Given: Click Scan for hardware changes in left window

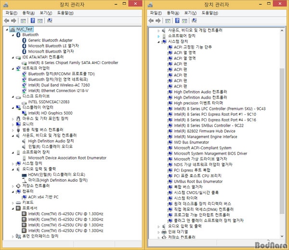Looking at the screenshot, I should (50, 20).
